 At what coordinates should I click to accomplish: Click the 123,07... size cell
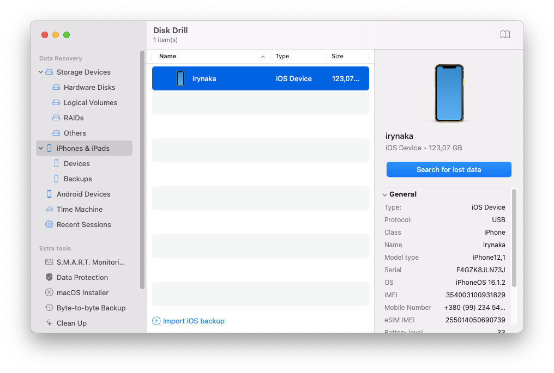(345, 78)
